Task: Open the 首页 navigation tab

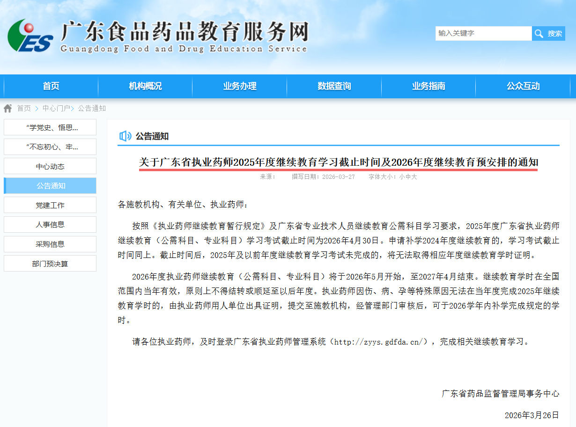Action: pyautogui.click(x=51, y=86)
